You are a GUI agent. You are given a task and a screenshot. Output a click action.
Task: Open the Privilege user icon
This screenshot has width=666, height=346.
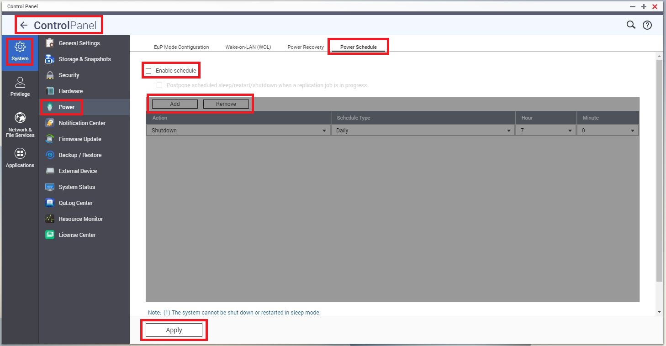[x=20, y=83]
